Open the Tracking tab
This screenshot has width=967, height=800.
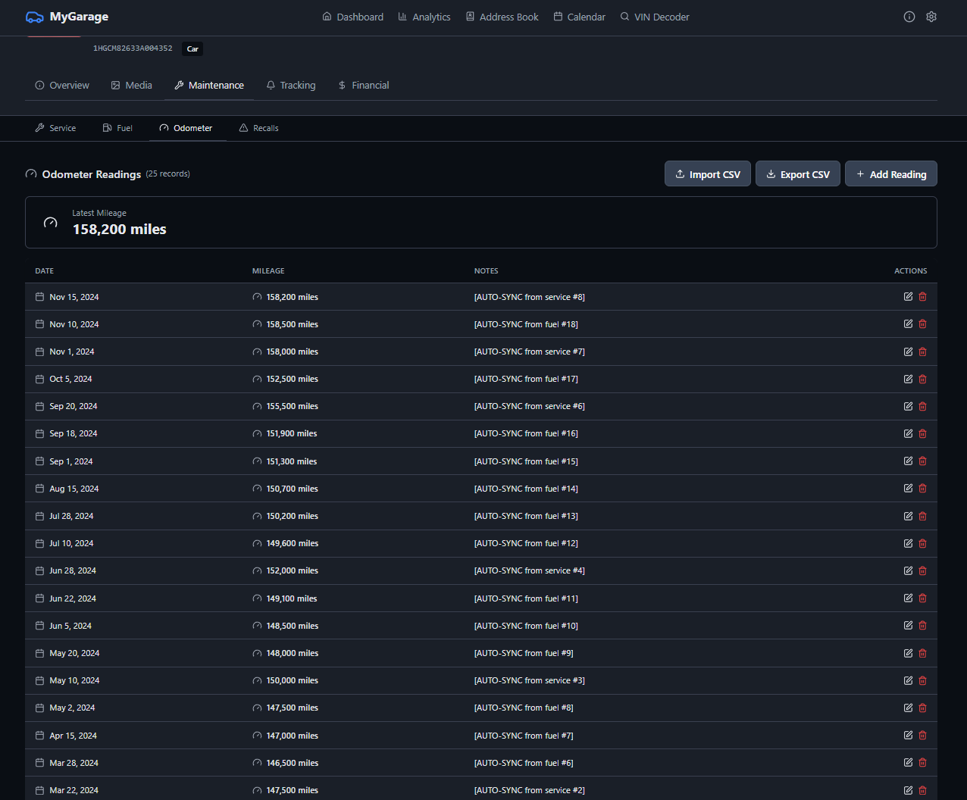pyautogui.click(x=290, y=86)
